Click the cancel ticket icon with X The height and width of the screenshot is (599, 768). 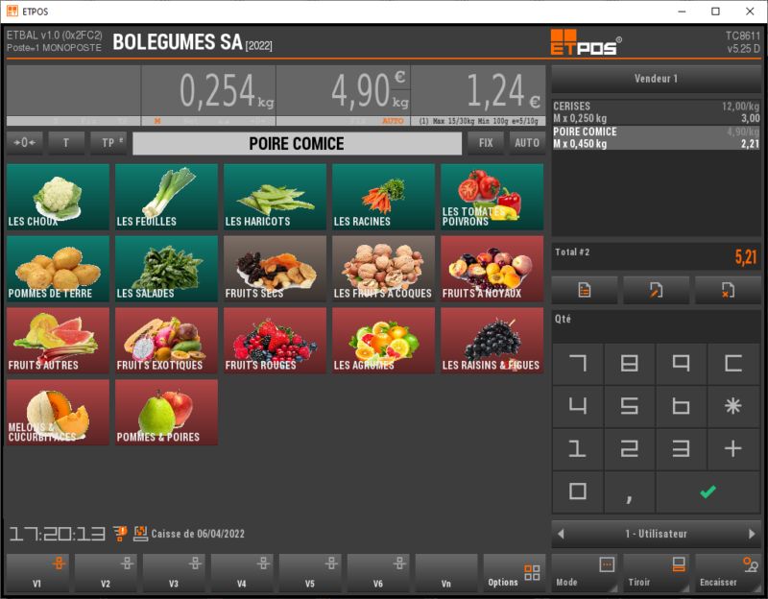point(728,290)
